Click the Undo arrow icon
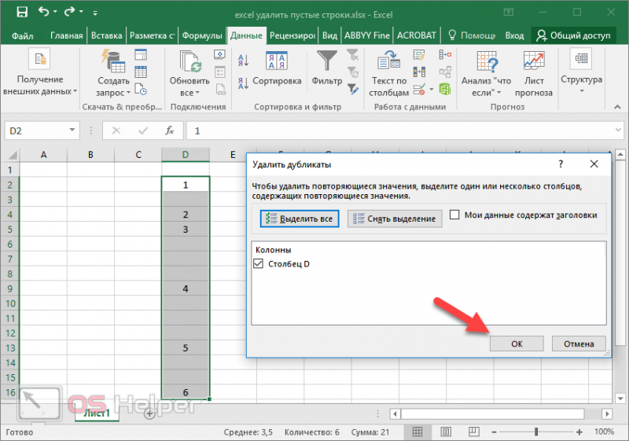 coord(43,12)
